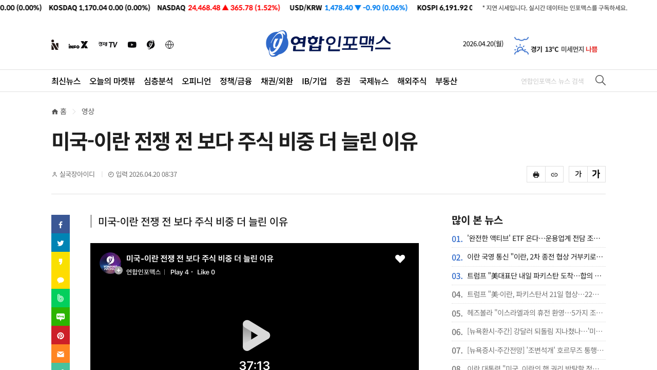This screenshot has height=370, width=657.
Task: Open top news 02 이란 국영 통신
Action: [535, 256]
